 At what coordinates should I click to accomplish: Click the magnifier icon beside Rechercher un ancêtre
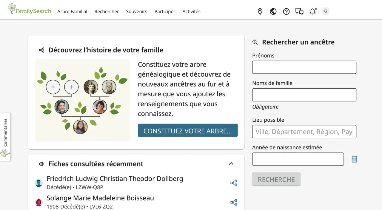pos(255,42)
